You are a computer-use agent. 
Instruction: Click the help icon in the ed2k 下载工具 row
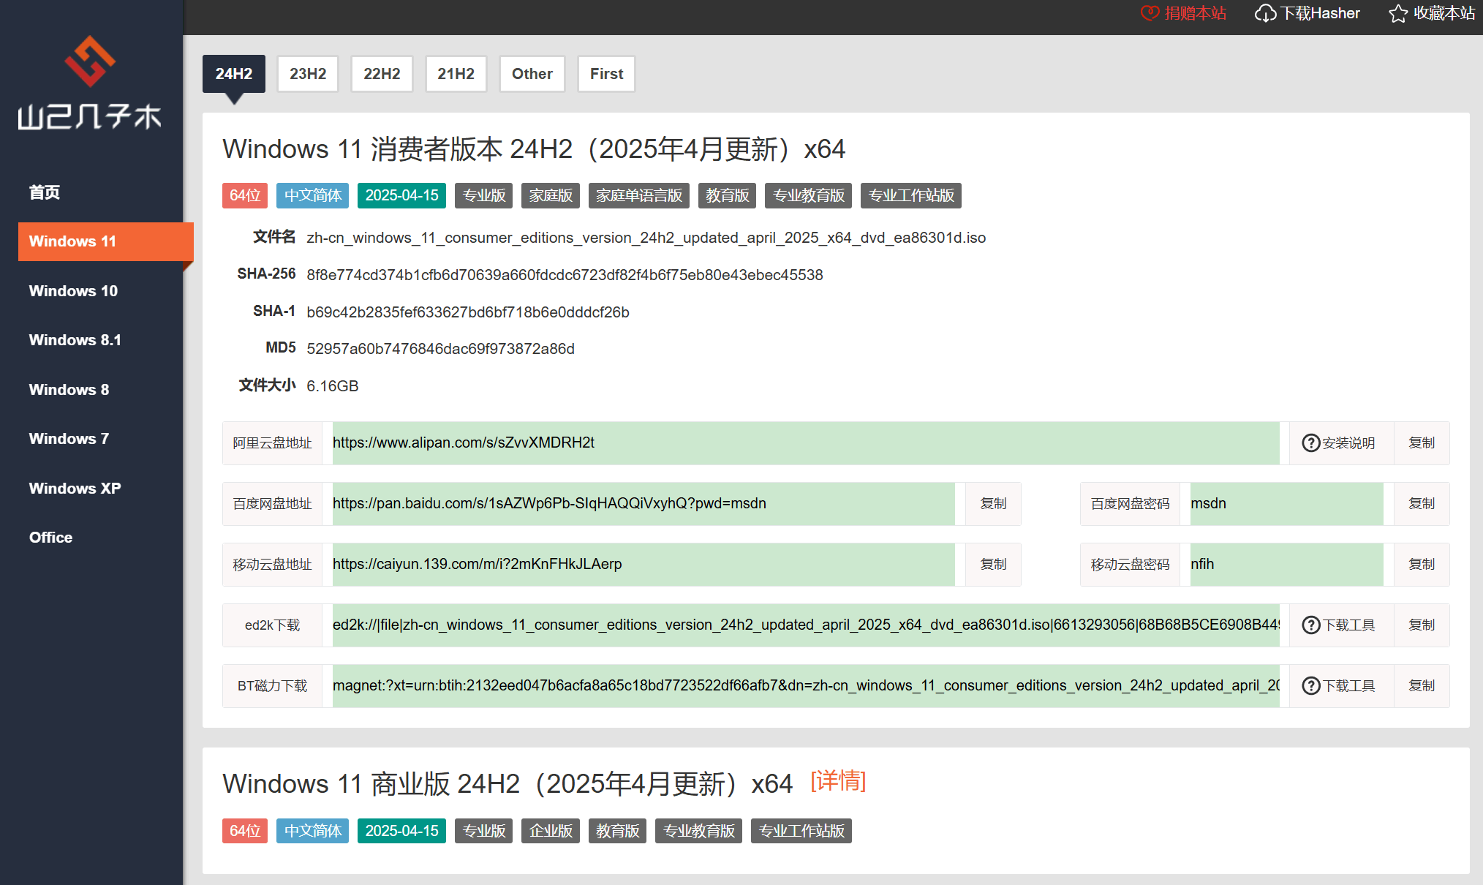[1310, 625]
